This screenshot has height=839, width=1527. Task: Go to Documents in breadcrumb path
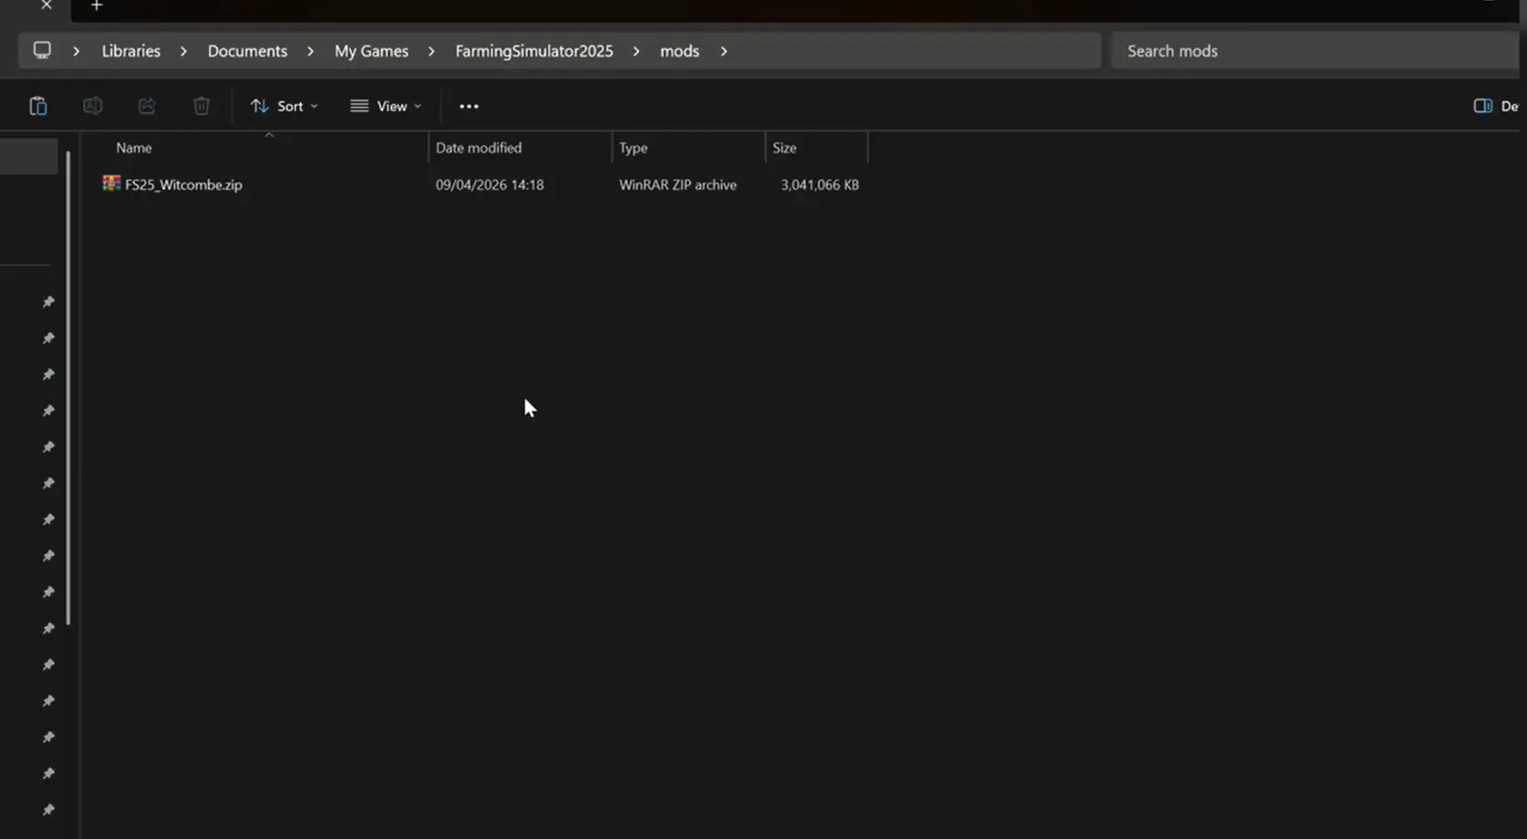[248, 51]
